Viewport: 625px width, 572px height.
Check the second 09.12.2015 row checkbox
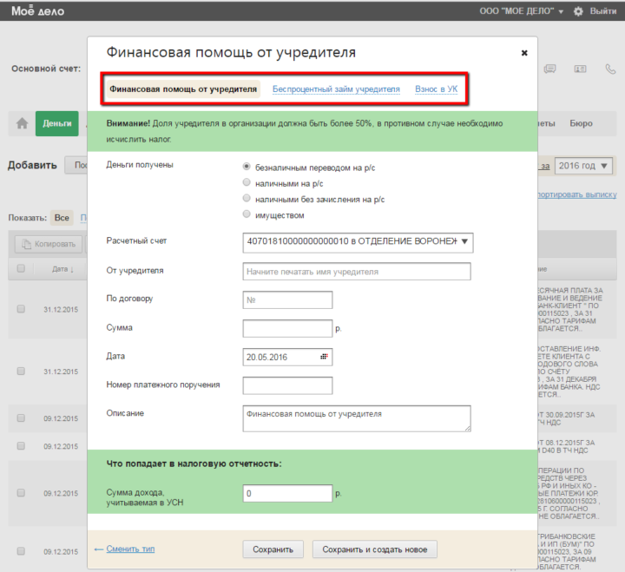(x=21, y=445)
